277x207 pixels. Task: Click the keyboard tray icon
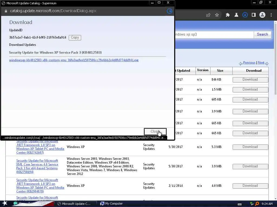(240, 204)
